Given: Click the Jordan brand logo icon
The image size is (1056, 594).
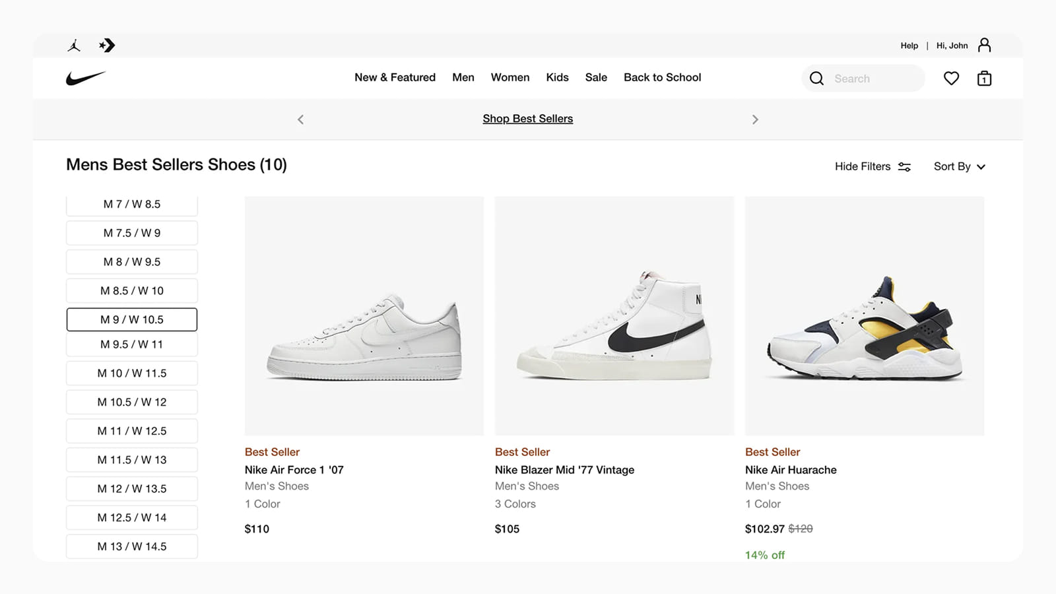Looking at the screenshot, I should [74, 46].
